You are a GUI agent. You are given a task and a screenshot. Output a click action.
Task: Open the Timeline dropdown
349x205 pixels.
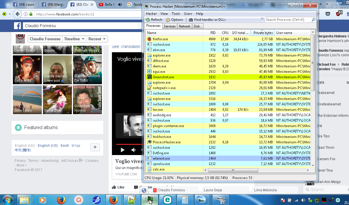(x=74, y=39)
